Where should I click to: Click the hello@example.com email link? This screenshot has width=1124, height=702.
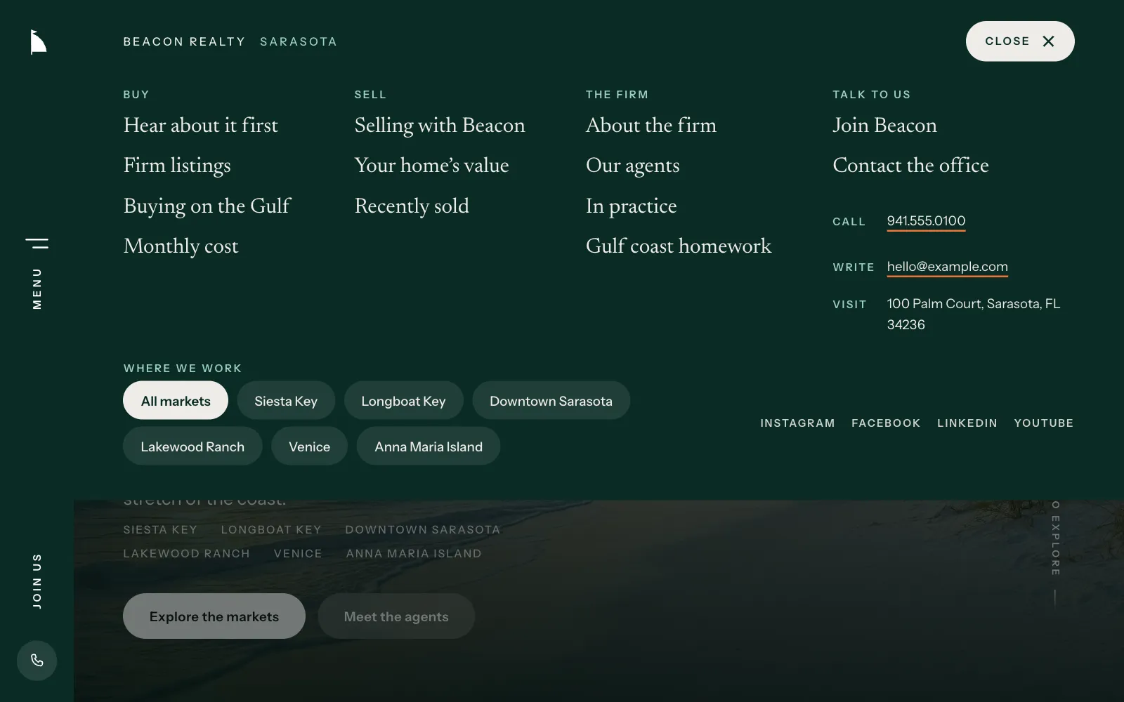(x=947, y=267)
